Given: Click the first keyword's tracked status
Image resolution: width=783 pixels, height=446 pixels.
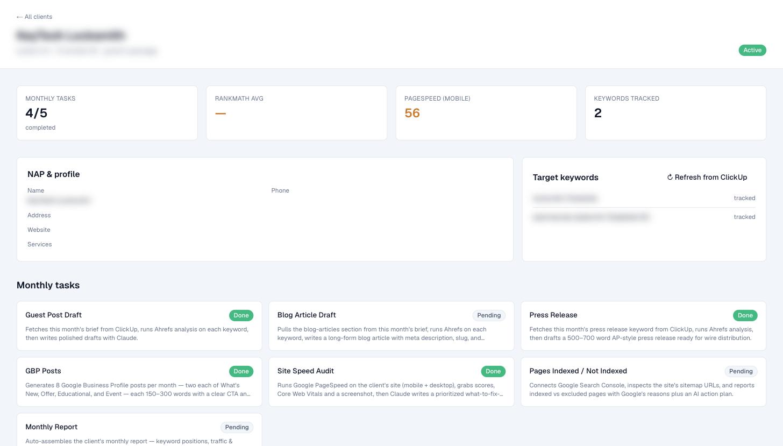Looking at the screenshot, I should click(x=744, y=198).
